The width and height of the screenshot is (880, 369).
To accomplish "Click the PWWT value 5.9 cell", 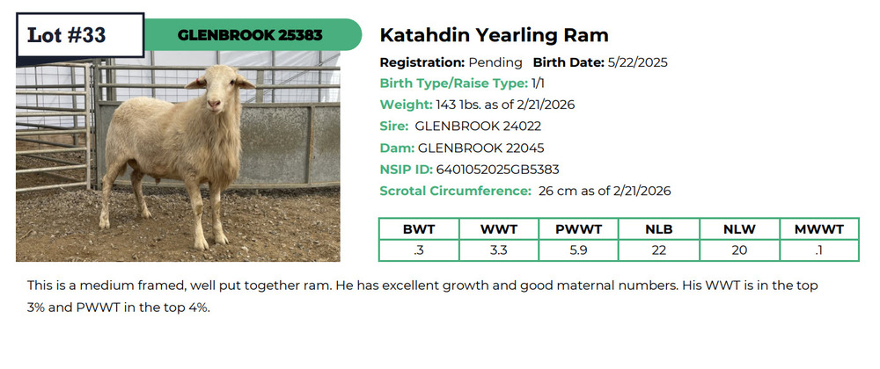I will (578, 250).
